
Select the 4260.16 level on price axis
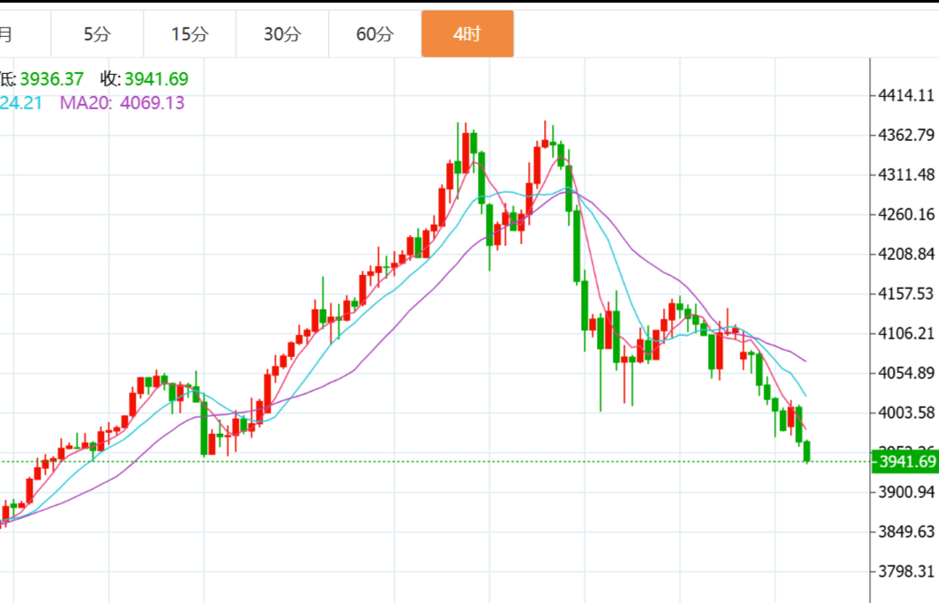click(906, 214)
